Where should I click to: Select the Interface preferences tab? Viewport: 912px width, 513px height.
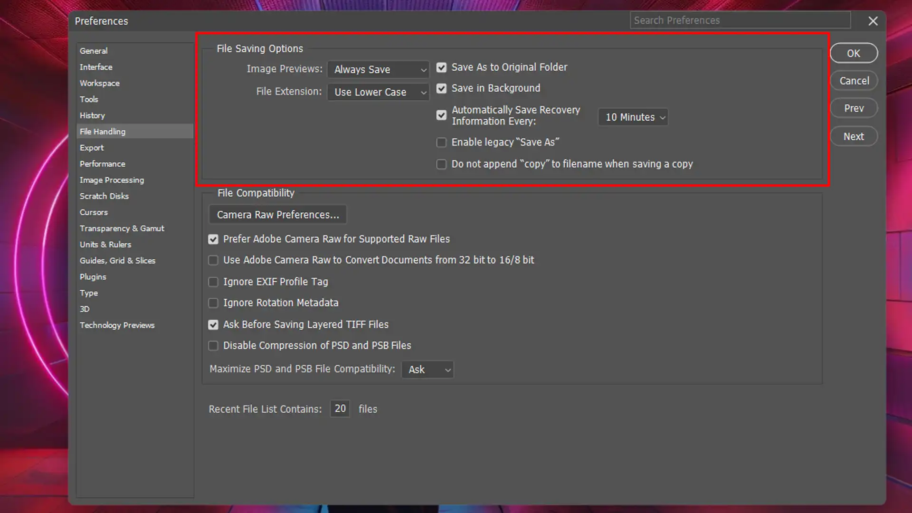96,66
